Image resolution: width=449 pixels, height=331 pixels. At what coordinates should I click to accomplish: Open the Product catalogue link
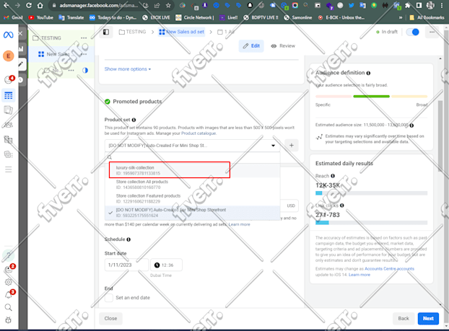(x=199, y=133)
